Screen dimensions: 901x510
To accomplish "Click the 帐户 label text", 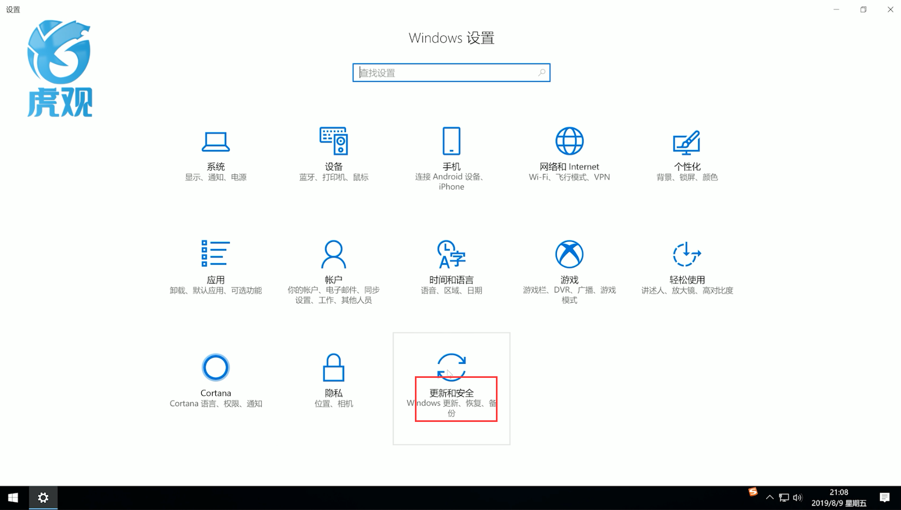I will coord(333,279).
